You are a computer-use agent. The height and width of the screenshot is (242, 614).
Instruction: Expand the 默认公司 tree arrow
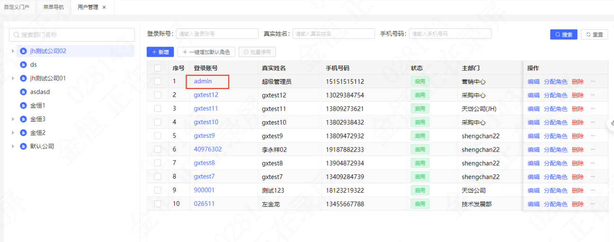(13, 146)
